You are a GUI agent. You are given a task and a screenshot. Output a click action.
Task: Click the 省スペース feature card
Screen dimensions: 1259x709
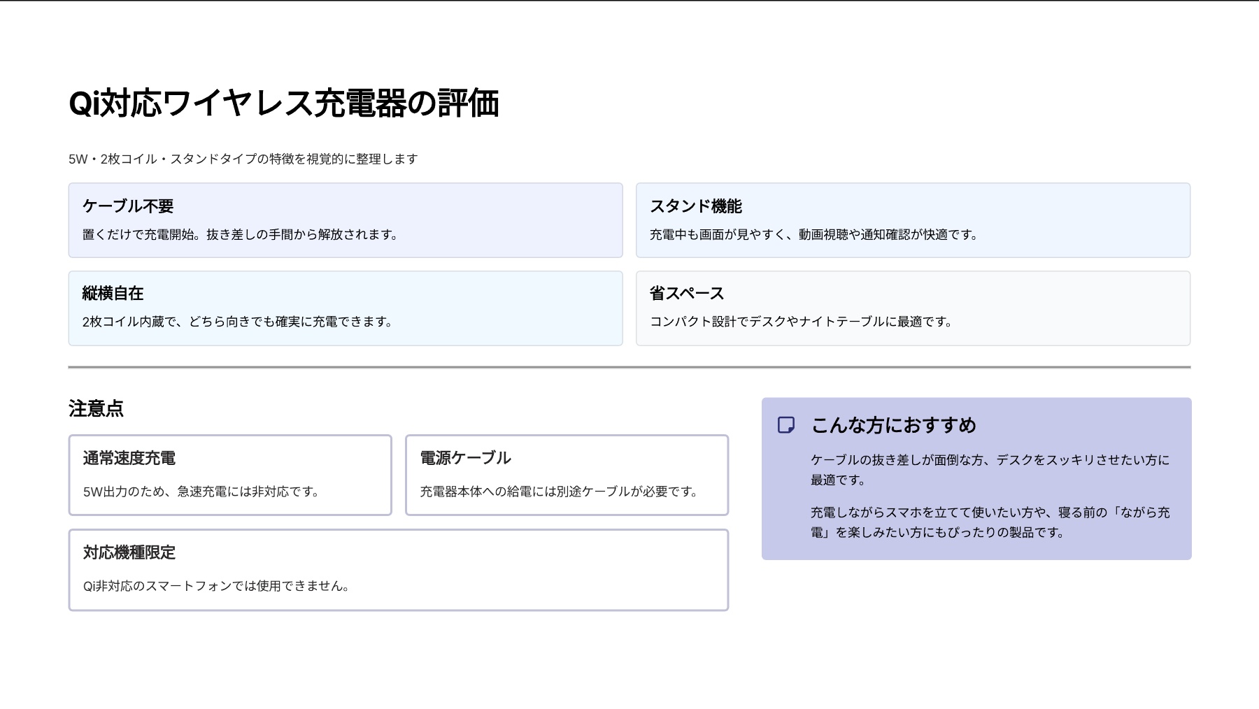913,308
